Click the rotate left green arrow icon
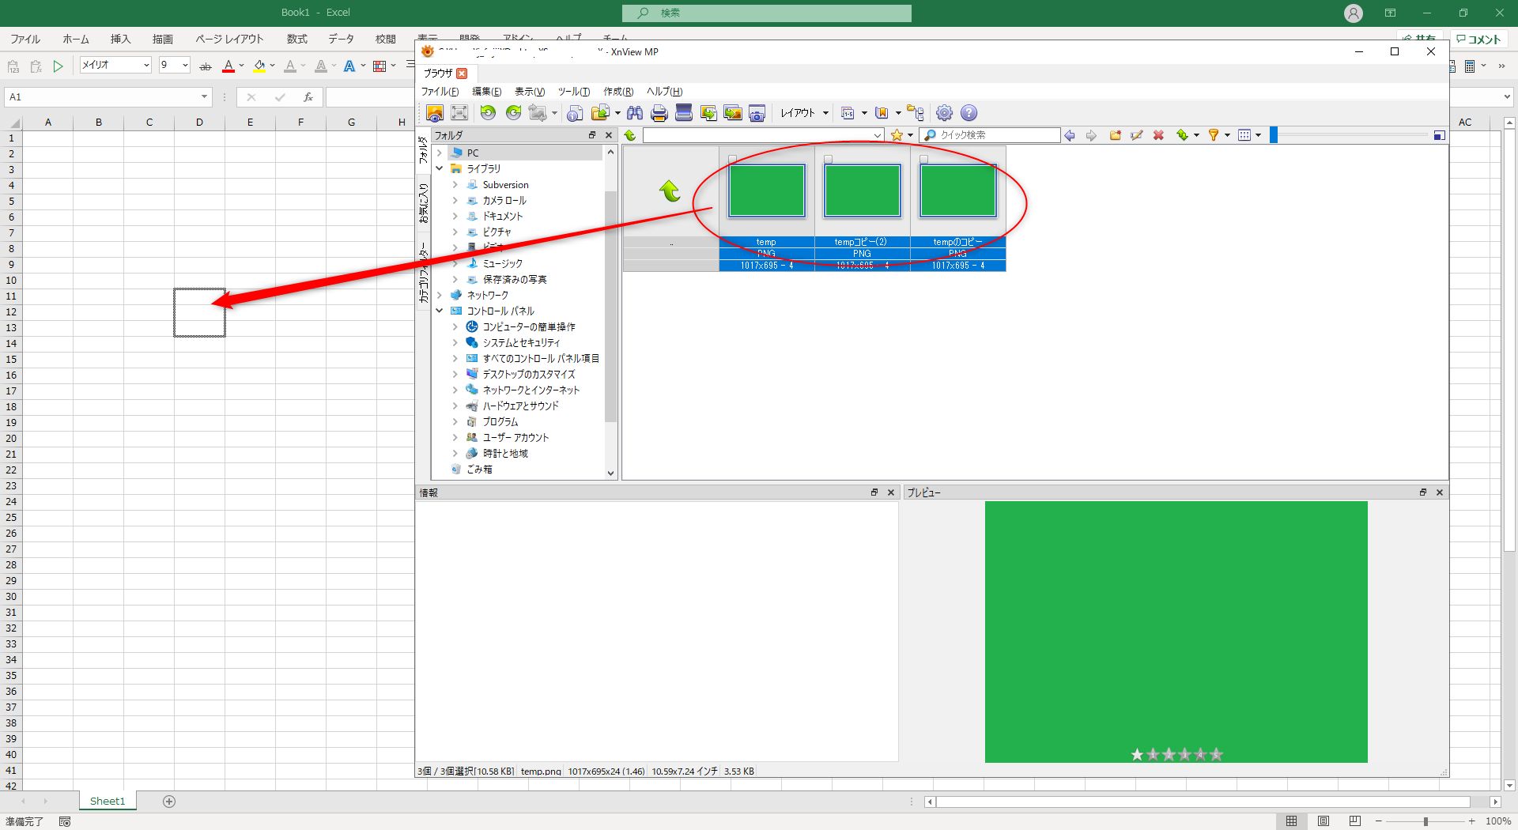The height and width of the screenshot is (830, 1518). pyautogui.click(x=488, y=113)
